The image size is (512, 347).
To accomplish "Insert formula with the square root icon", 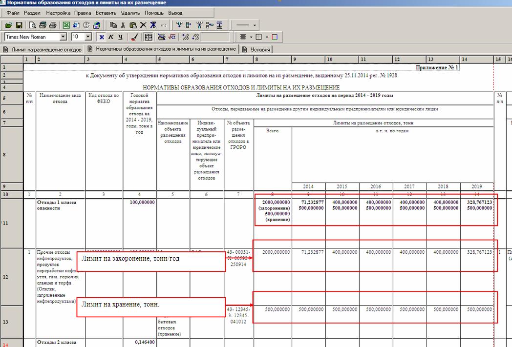I will (x=172, y=37).
